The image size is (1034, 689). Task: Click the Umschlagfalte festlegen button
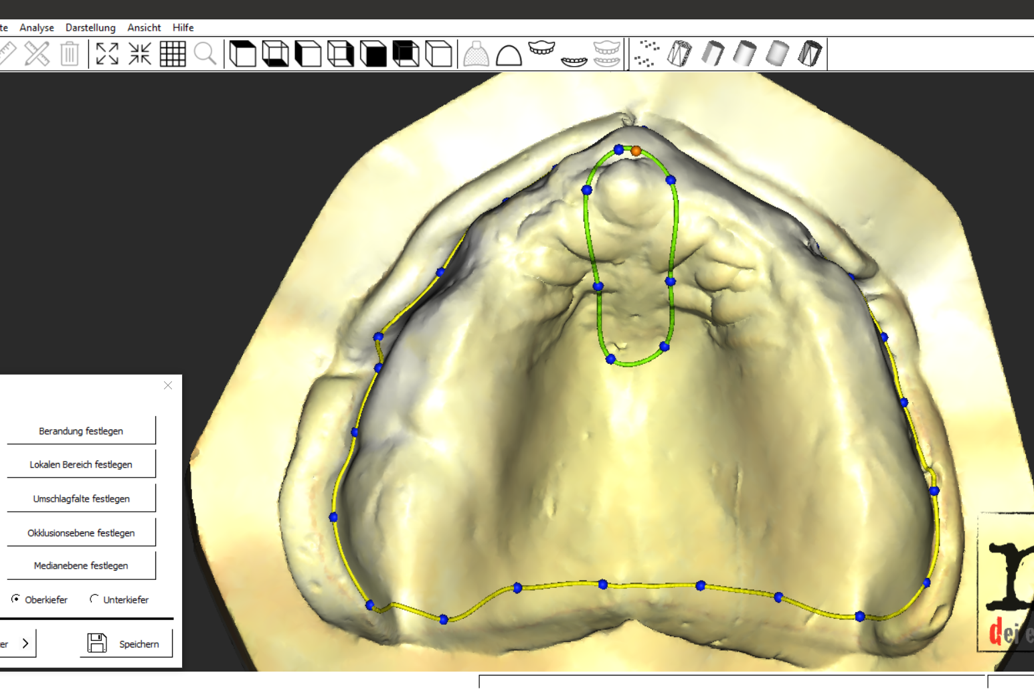81,498
